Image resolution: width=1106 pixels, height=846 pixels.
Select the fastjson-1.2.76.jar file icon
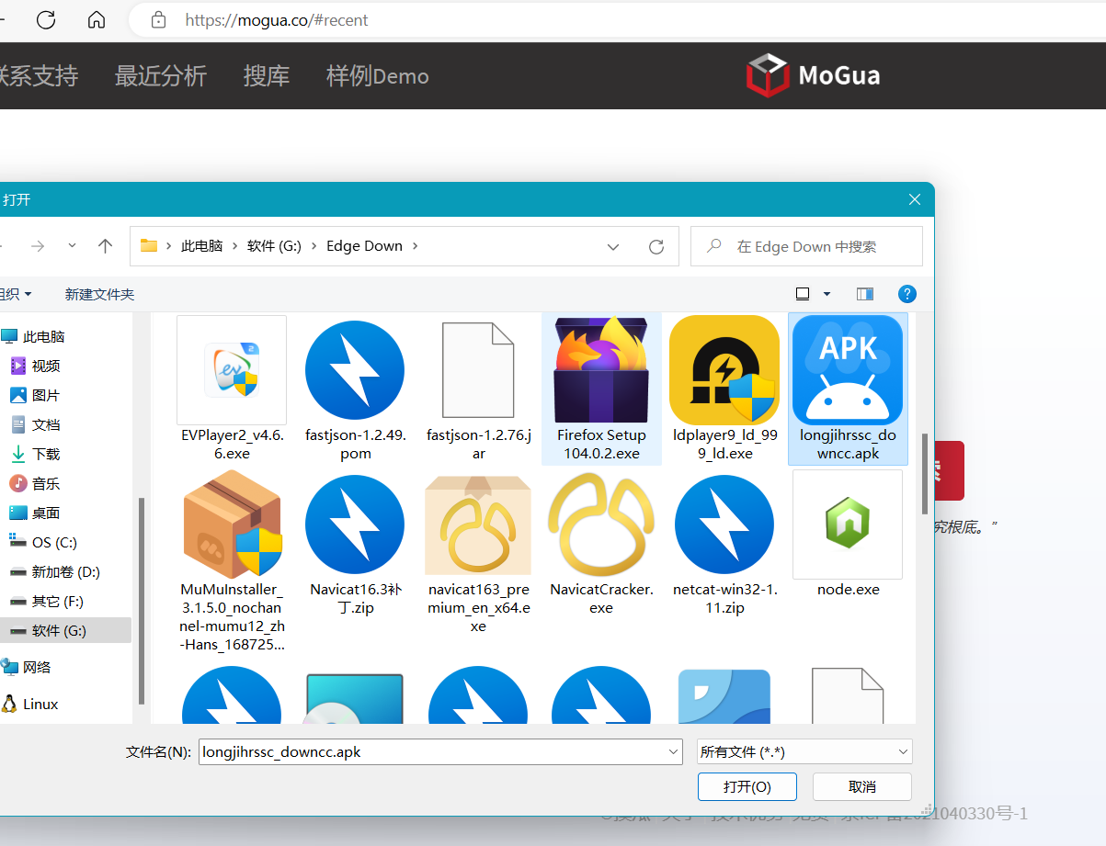[x=478, y=369]
